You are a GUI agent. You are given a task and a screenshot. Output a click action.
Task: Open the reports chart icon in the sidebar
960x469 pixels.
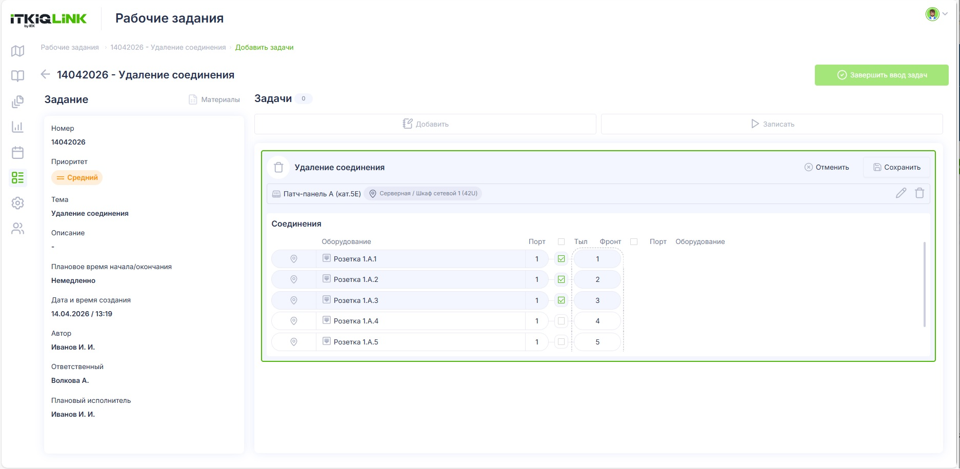click(18, 127)
